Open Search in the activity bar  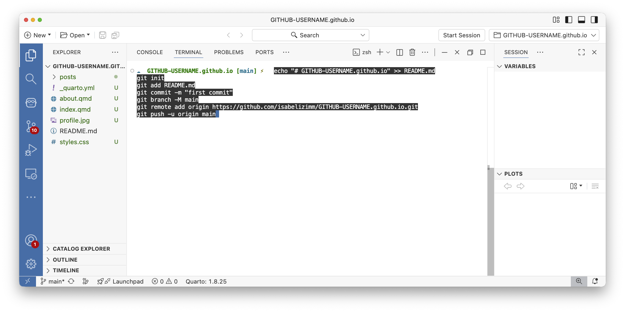click(x=31, y=79)
